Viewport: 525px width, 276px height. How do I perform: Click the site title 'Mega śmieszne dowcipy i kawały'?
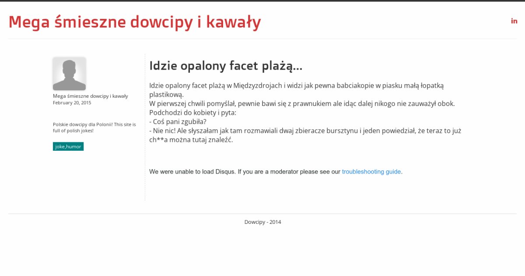135,22
